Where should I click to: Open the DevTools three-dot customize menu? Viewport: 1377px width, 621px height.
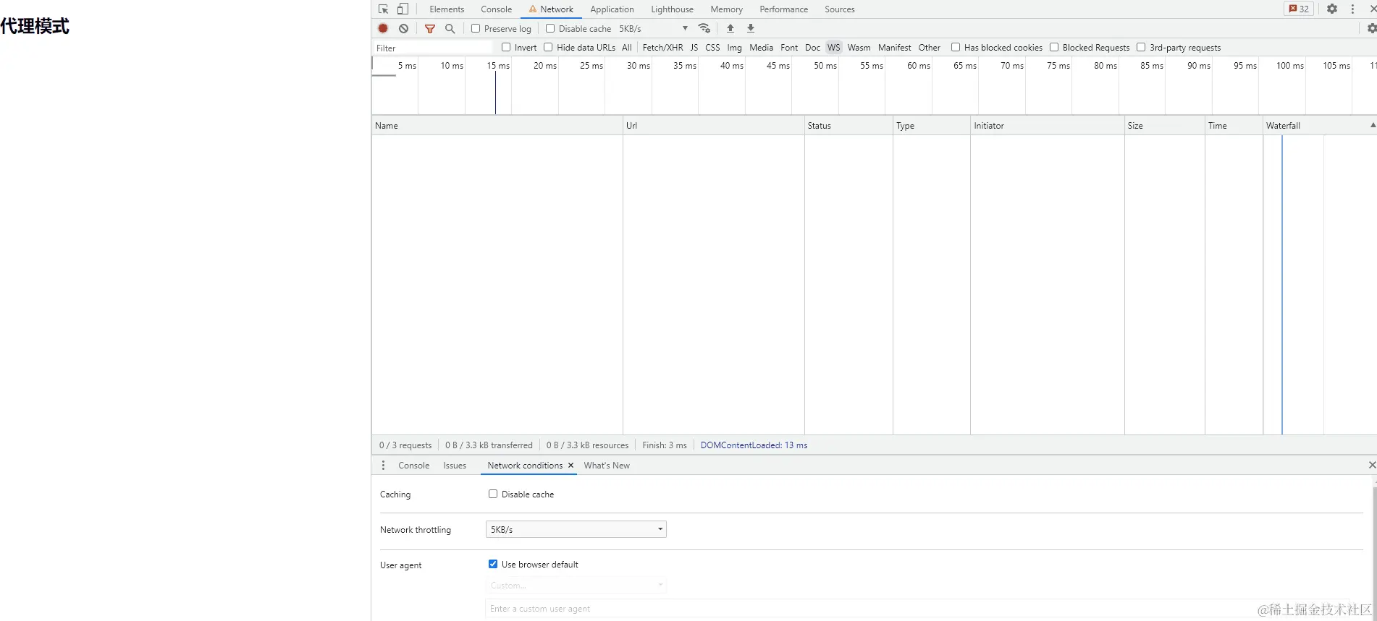(x=1352, y=9)
